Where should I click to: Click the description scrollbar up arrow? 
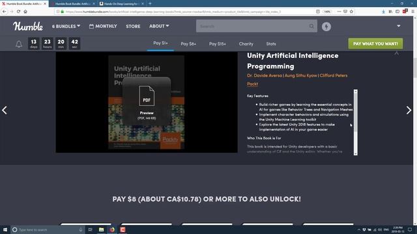tap(356, 91)
